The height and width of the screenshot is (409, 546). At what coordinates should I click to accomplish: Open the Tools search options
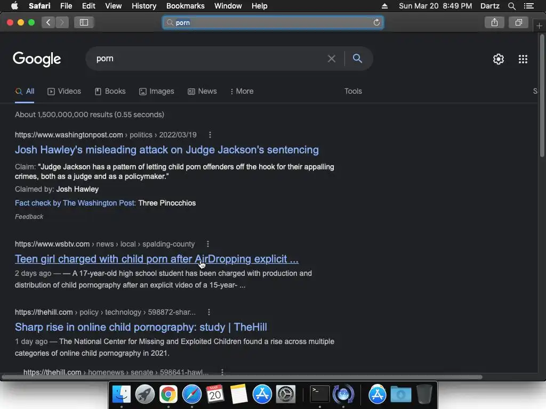tap(353, 91)
